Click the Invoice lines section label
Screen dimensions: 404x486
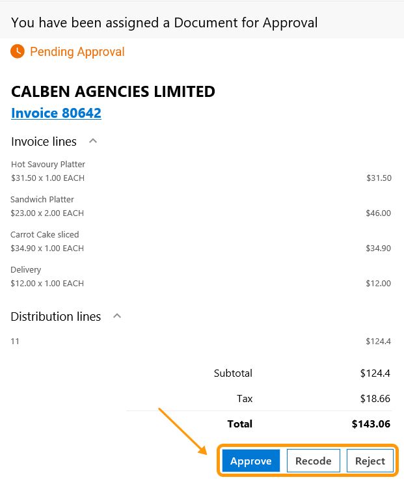click(x=44, y=142)
